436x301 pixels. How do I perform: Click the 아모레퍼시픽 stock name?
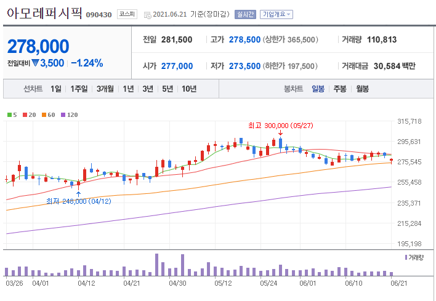pyautogui.click(x=44, y=13)
